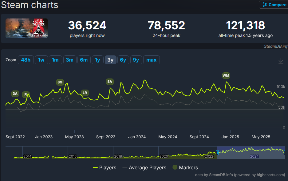The image size is (288, 181).
Task: Click the May 2023 axis label
Action: tap(74, 137)
